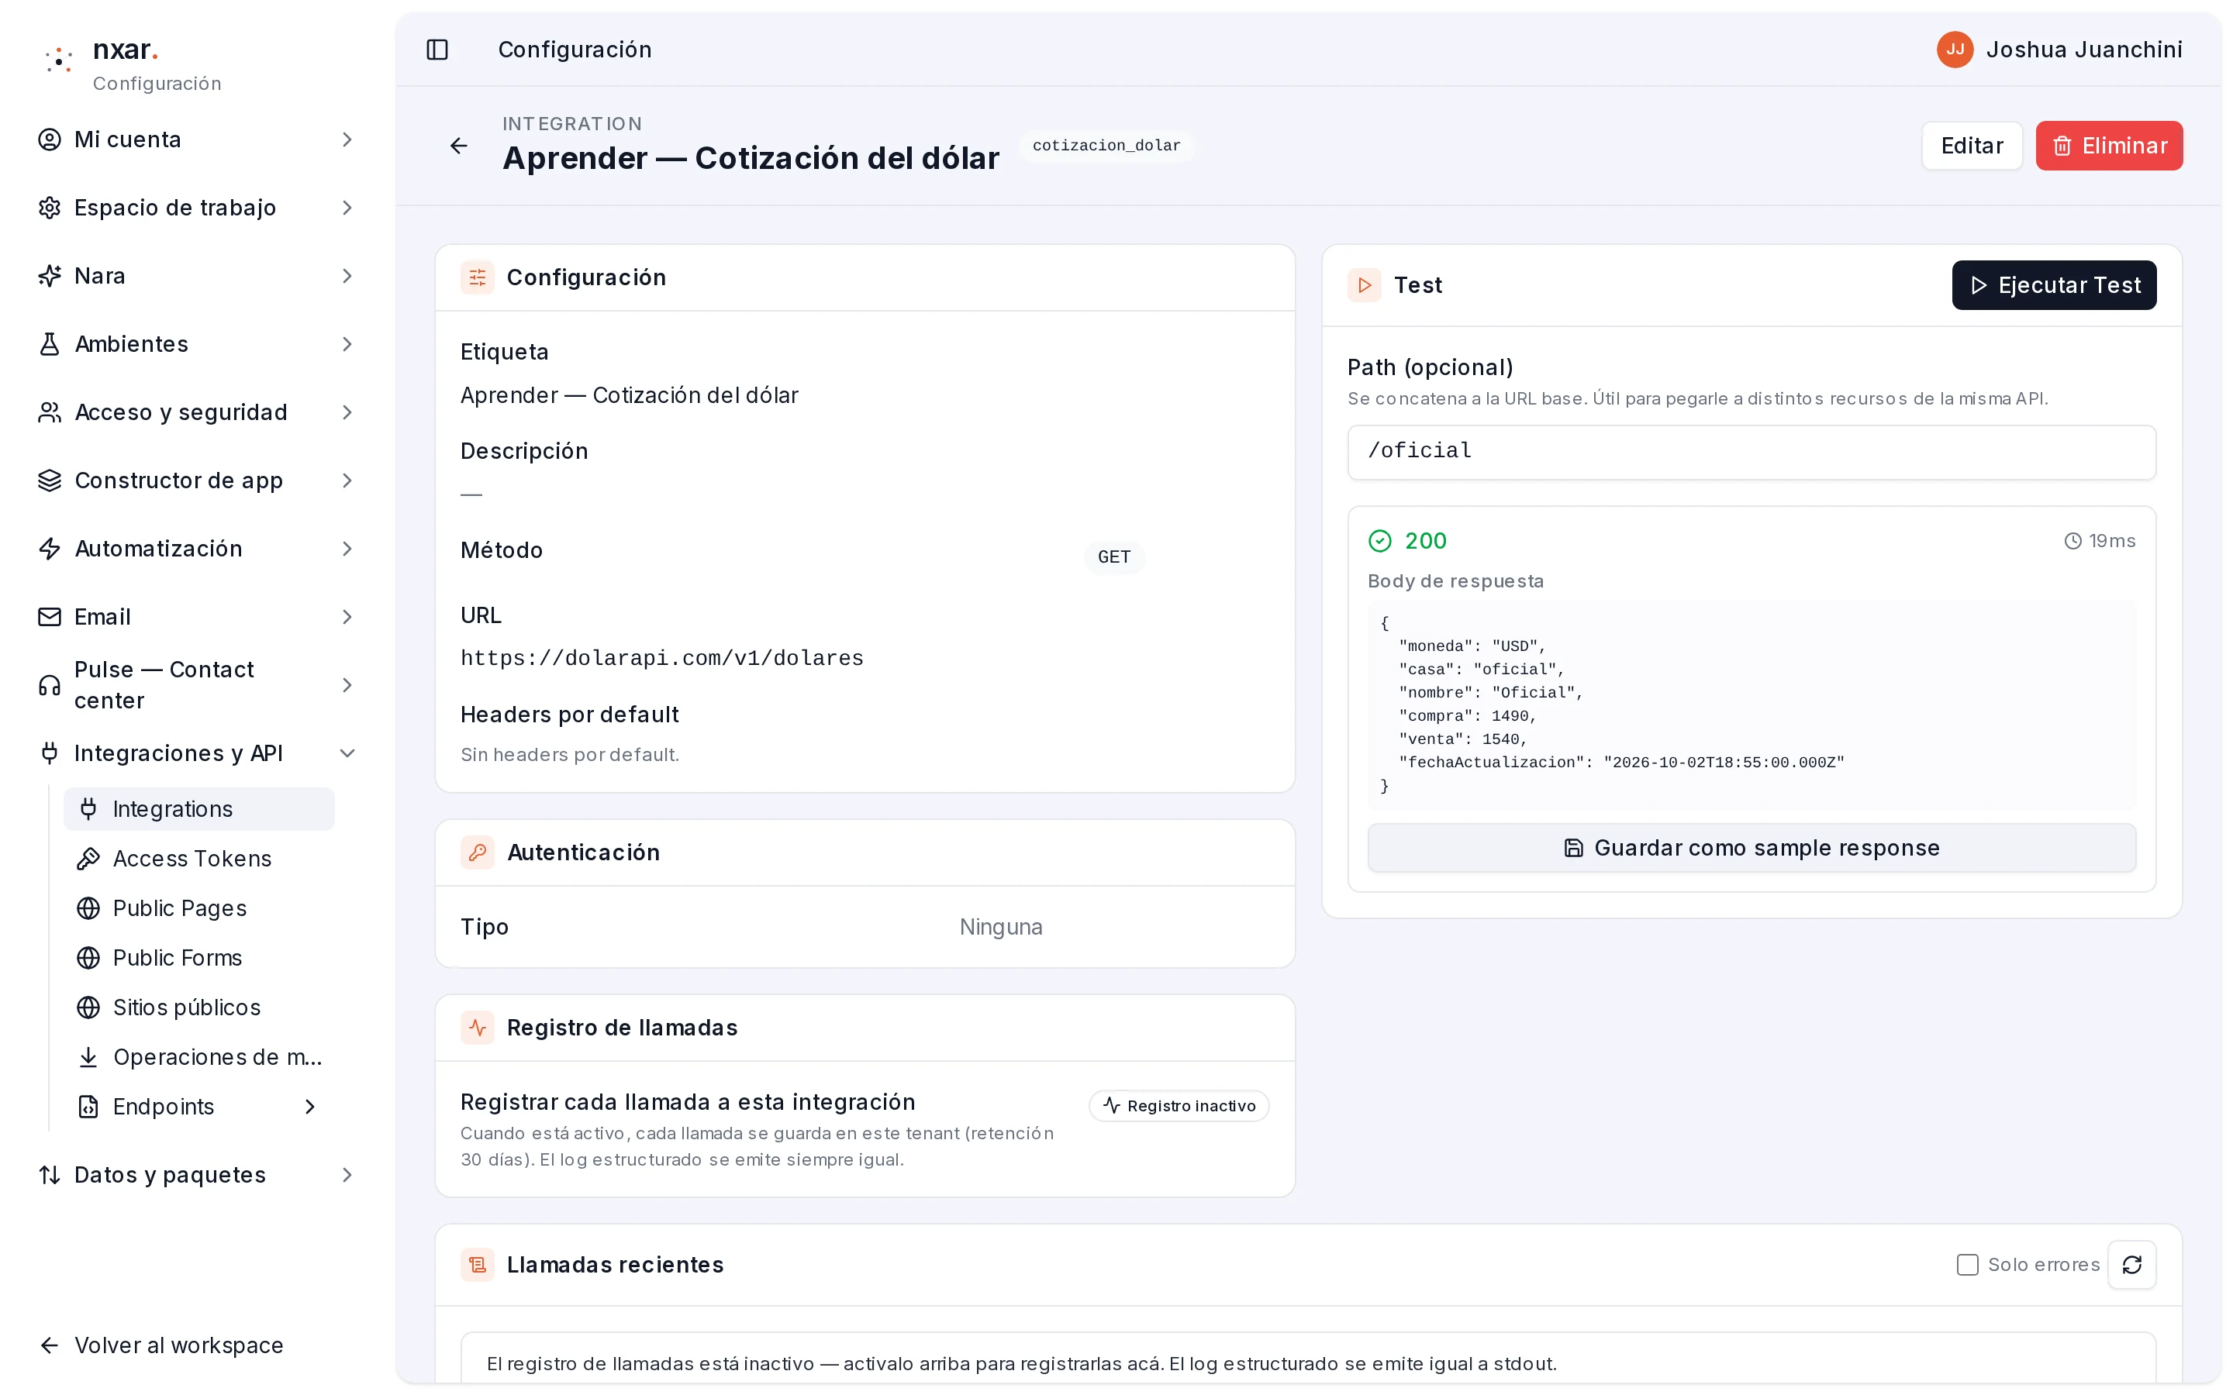Viewport: 2233px width, 1395px height.
Task: Click the Test play icon
Action: coord(1365,286)
